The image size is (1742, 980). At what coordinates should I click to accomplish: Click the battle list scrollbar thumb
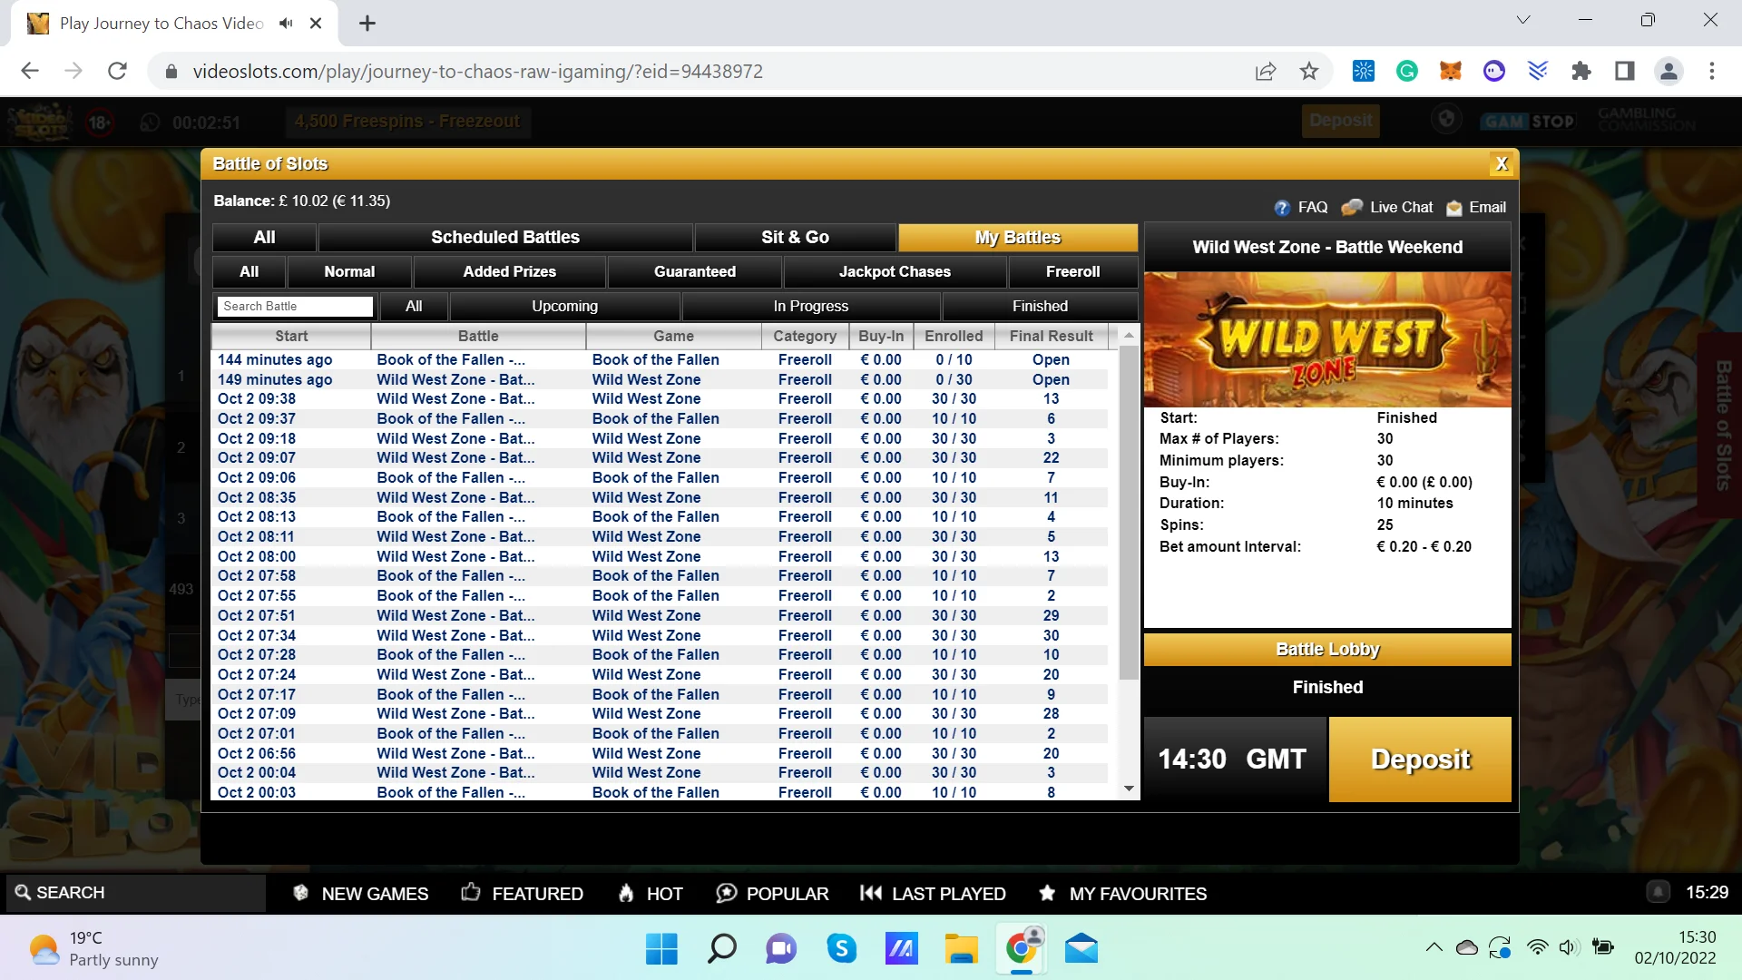coord(1129,513)
